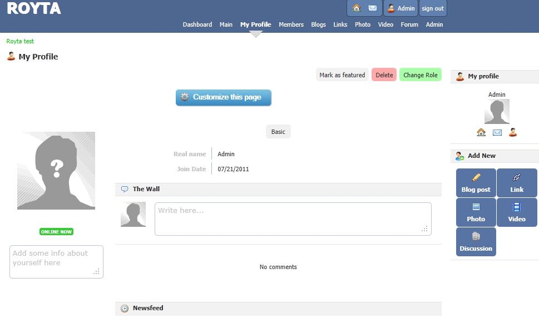This screenshot has width=539, height=323.
Task: Select the Basic profile tab
Action: (278, 132)
